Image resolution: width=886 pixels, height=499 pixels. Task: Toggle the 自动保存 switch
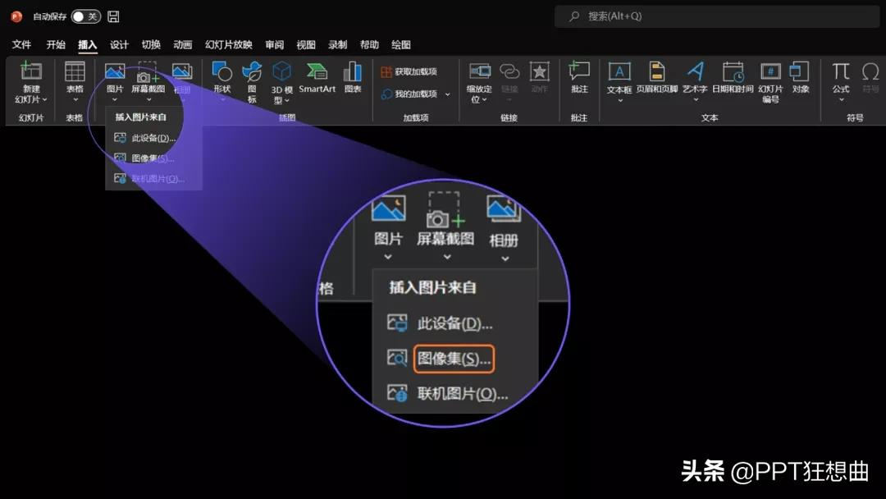pos(86,16)
